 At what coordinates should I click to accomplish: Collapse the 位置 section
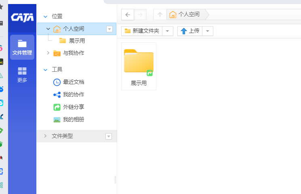pos(46,17)
